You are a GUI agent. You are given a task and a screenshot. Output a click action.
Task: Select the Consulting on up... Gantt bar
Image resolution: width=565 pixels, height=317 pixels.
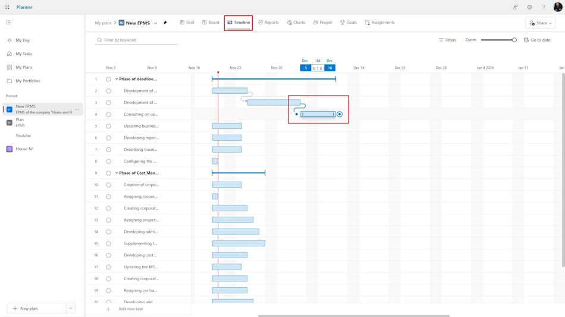click(x=318, y=114)
